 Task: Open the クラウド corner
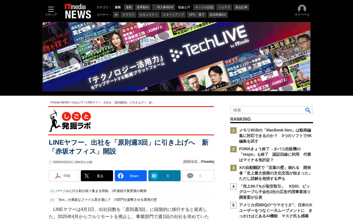point(129,15)
